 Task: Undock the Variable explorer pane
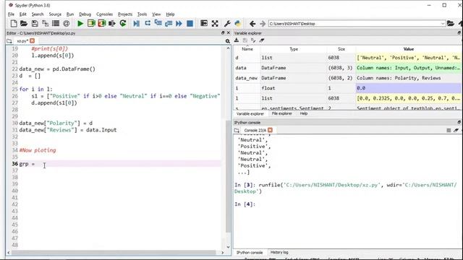pos(459,33)
